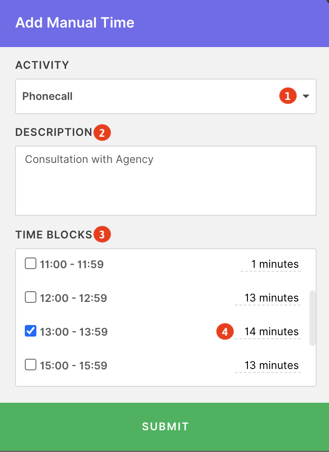
Task: Click the 13:00 - 13:59 label text
Action: click(x=74, y=332)
